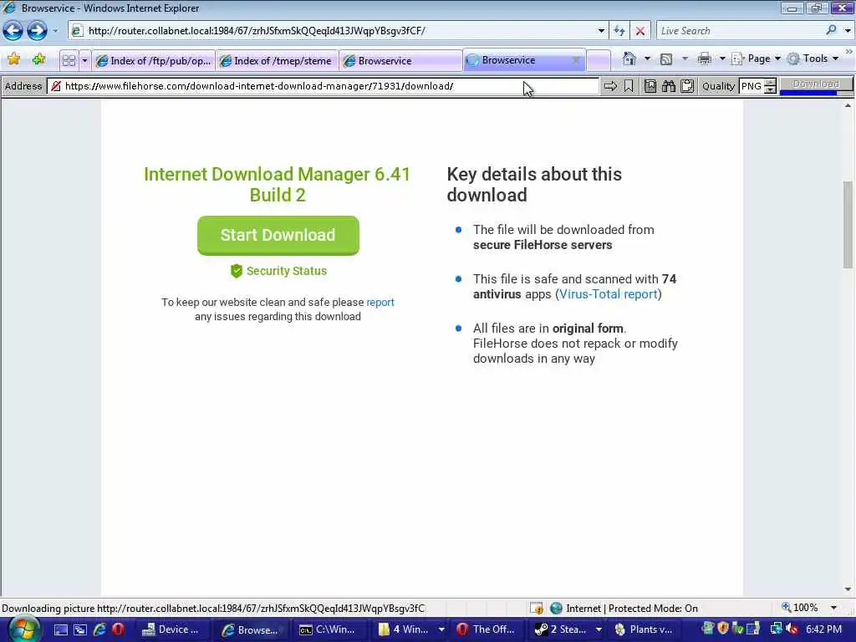
Task: Open the recent pages dropdown beside Forward
Action: coord(55,31)
